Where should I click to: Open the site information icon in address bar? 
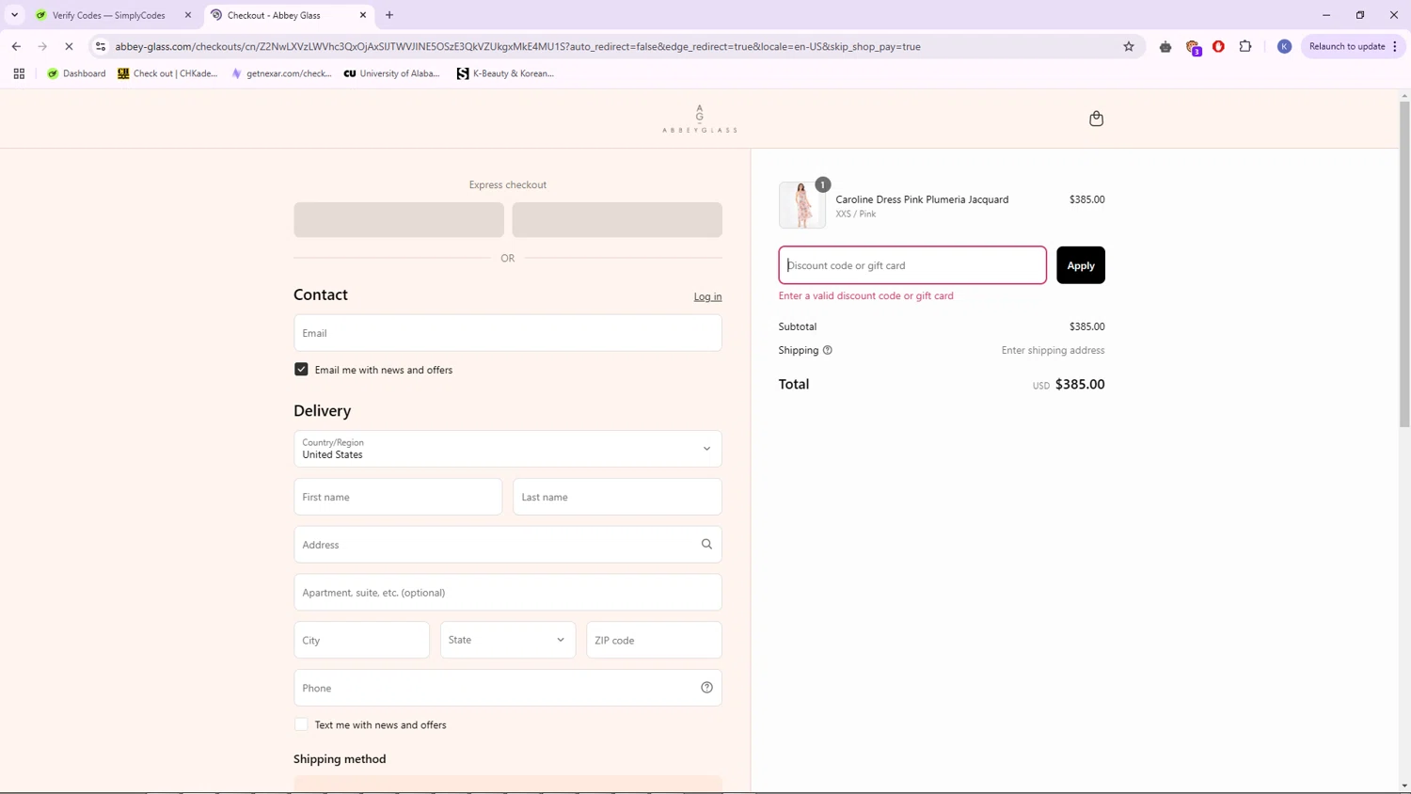(101, 46)
